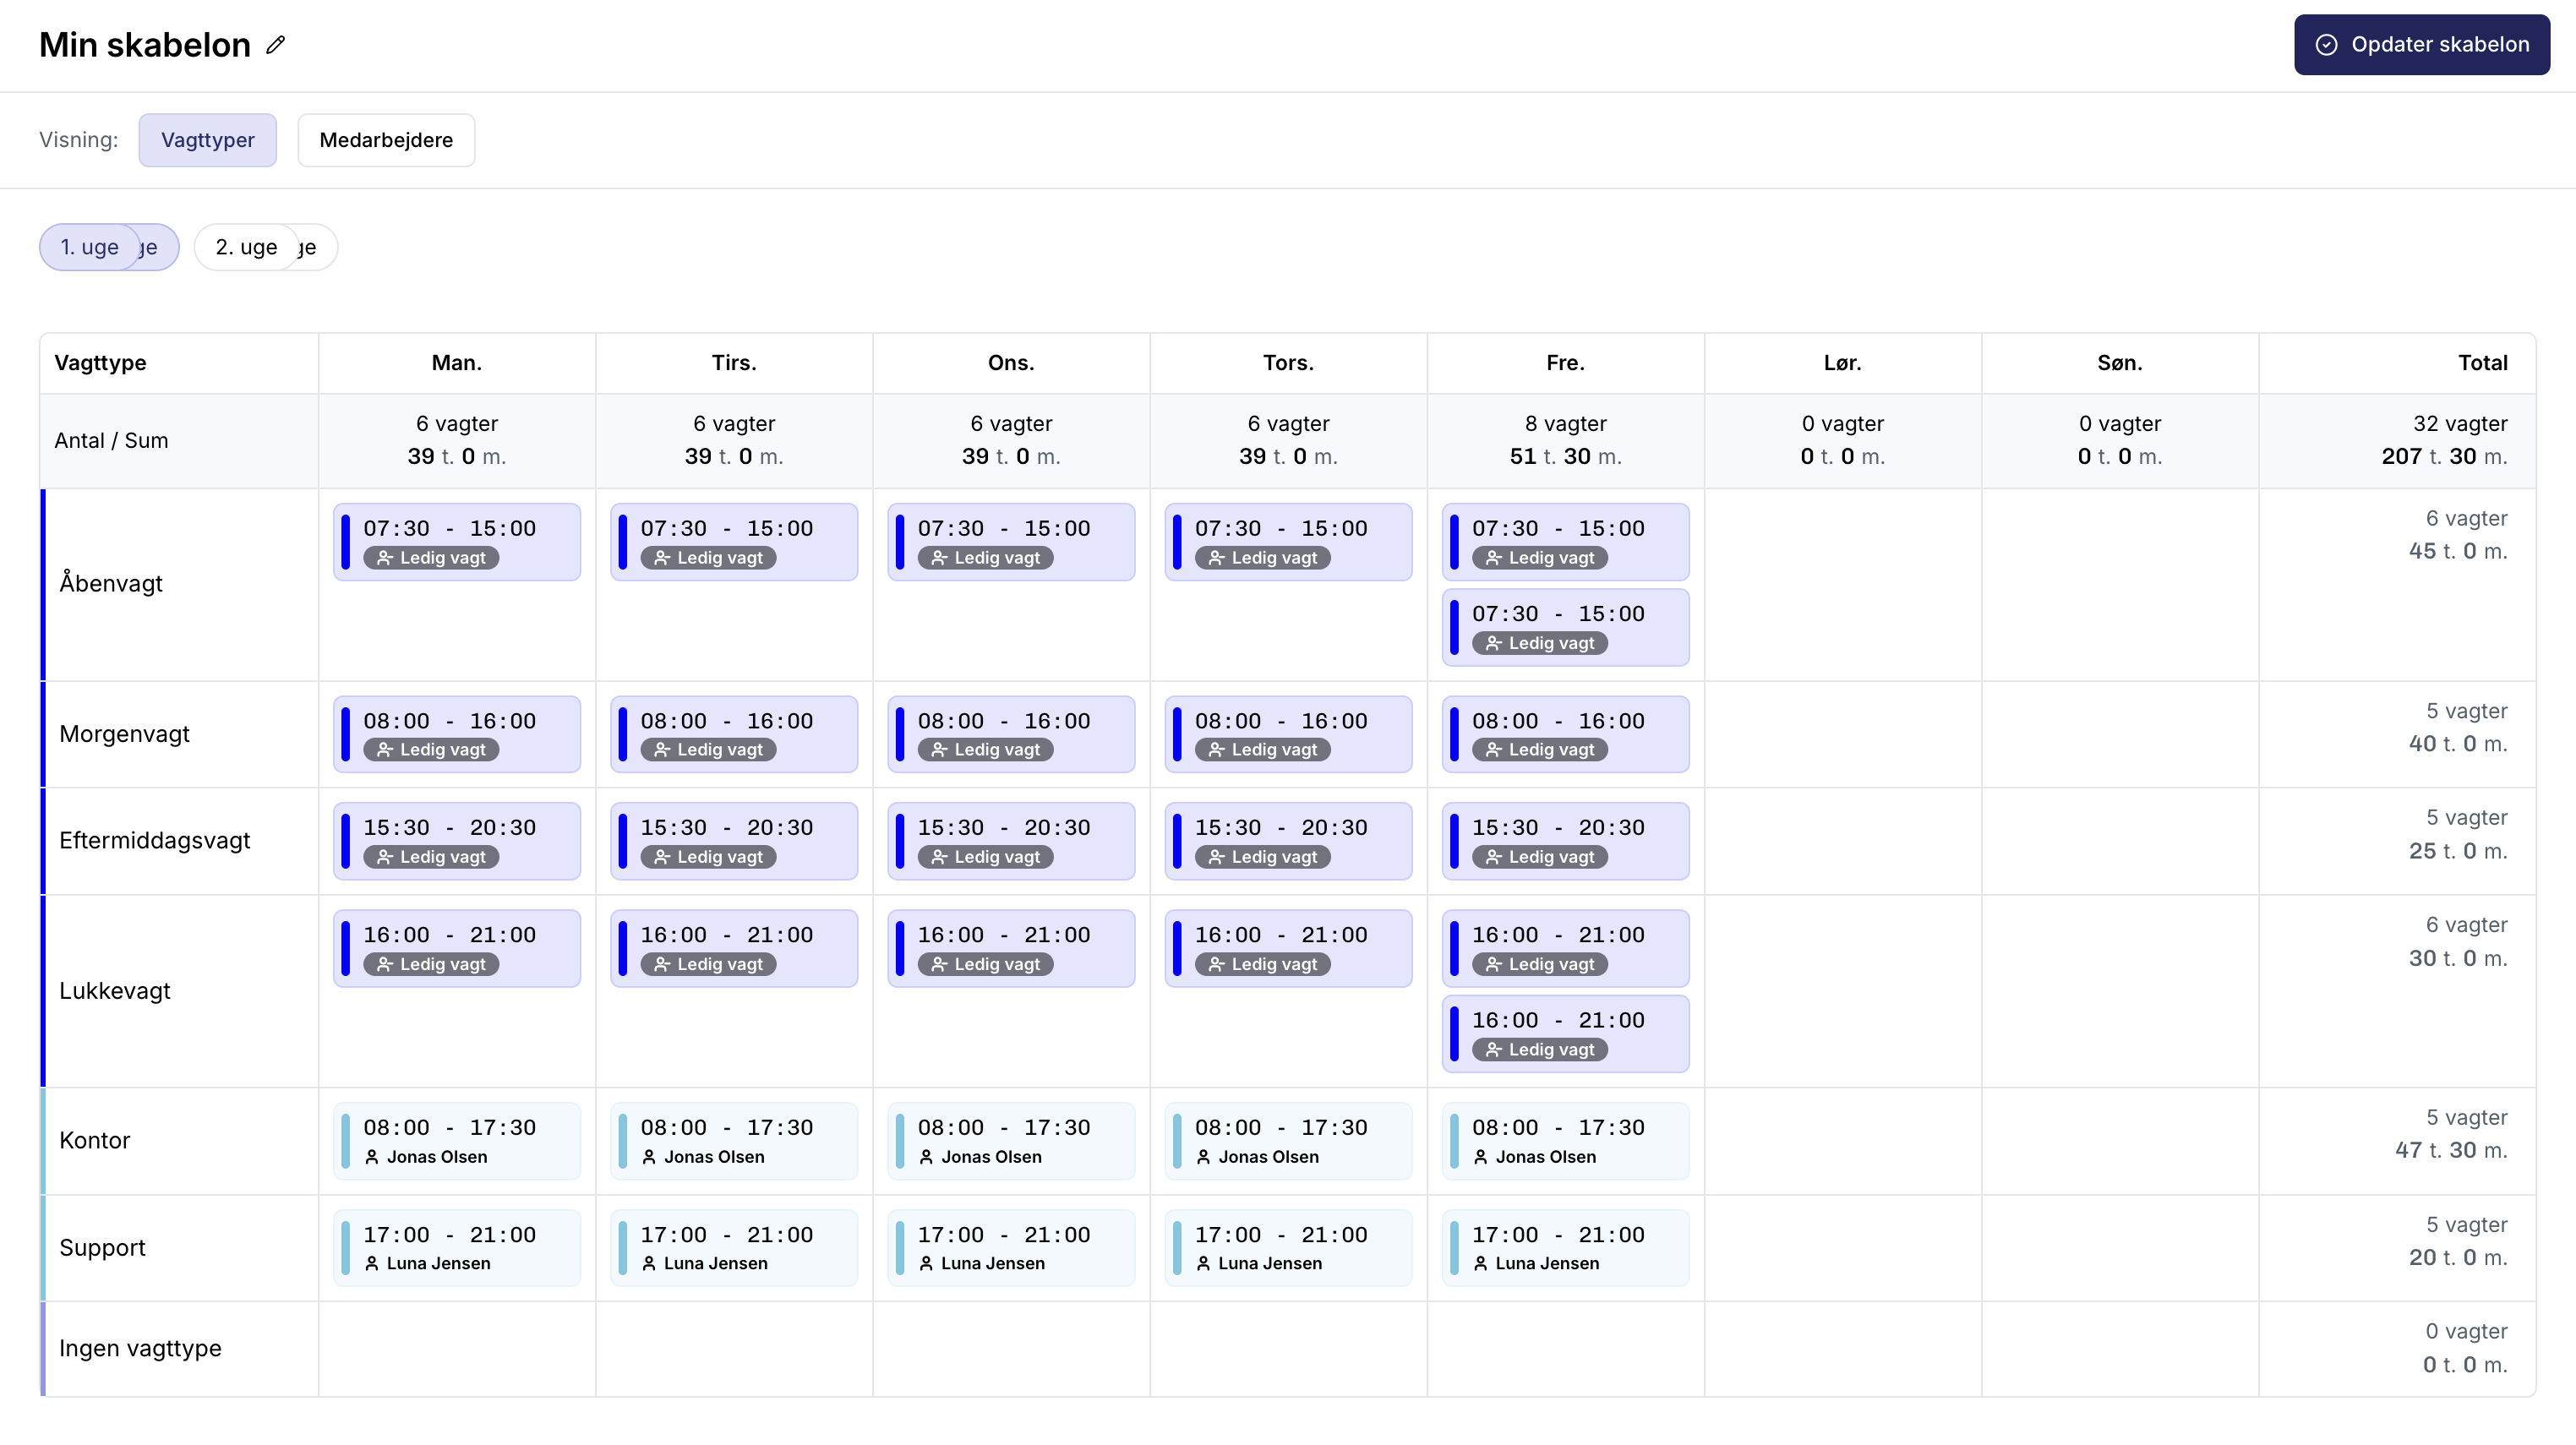
Task: Click the Ingen vagttype row label
Action: pos(140,1348)
